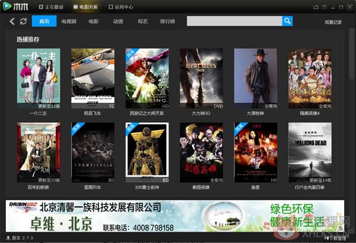The height and width of the screenshot is (243, 356).
Task: Open the Hercules 3D poster thumbnail
Action: (201, 78)
